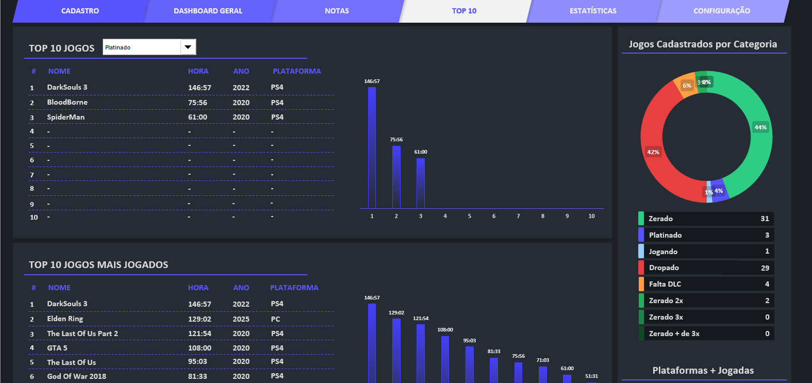
Task: Select the TOP 10 tab
Action: pyautogui.click(x=464, y=11)
